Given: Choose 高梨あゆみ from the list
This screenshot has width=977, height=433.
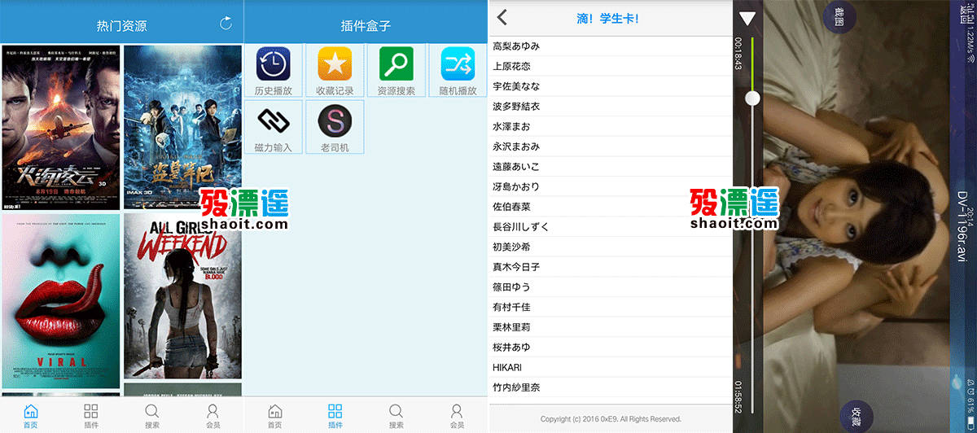Looking at the screenshot, I should click(611, 46).
